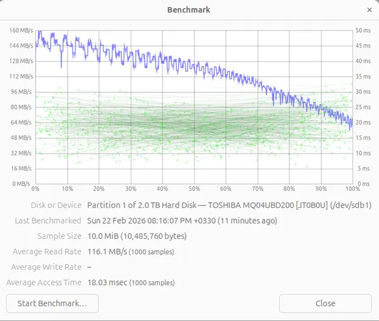This screenshot has width=379, height=321.
Task: Click the 80% x-axis label
Action: pos(289,189)
